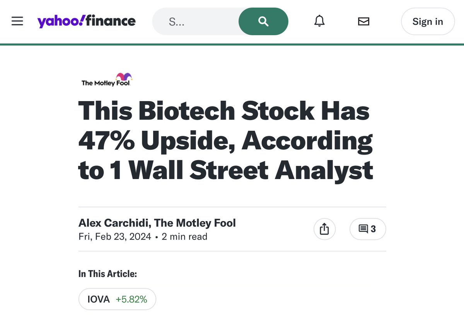
Task: Open the notifications bell
Action: tap(319, 22)
